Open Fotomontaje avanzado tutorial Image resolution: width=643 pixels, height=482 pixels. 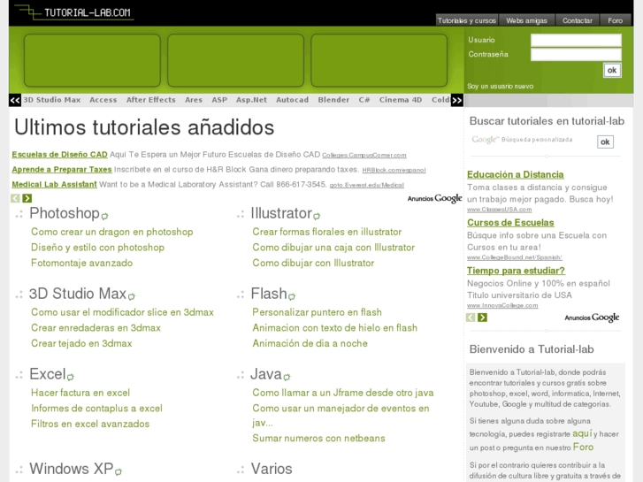point(81,263)
